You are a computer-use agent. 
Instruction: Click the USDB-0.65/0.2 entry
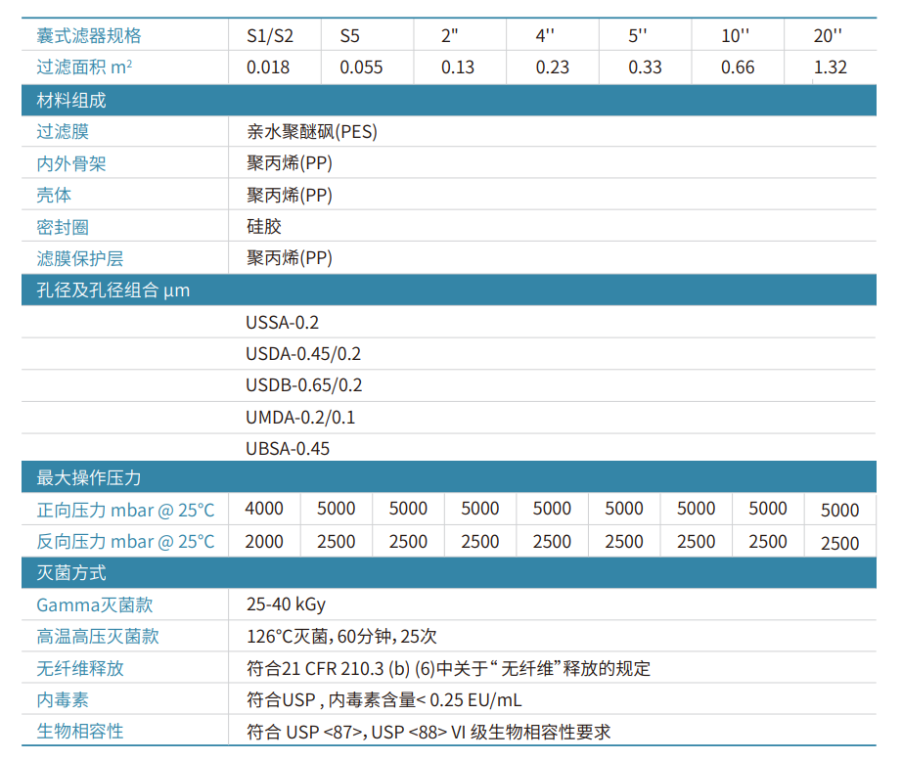coord(304,385)
